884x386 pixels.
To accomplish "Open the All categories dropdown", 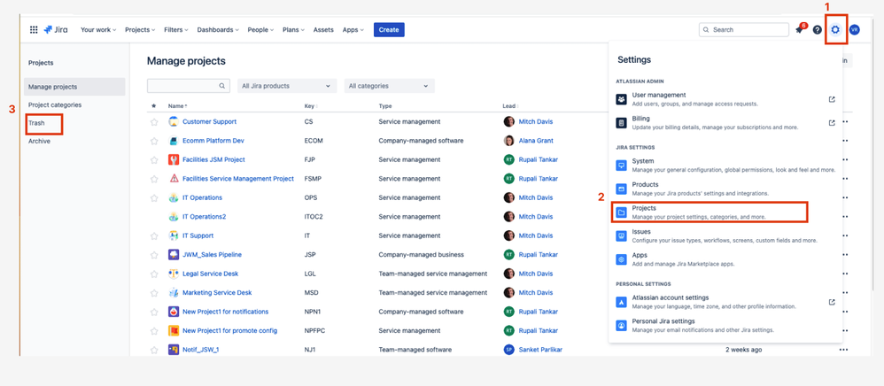I will point(390,86).
